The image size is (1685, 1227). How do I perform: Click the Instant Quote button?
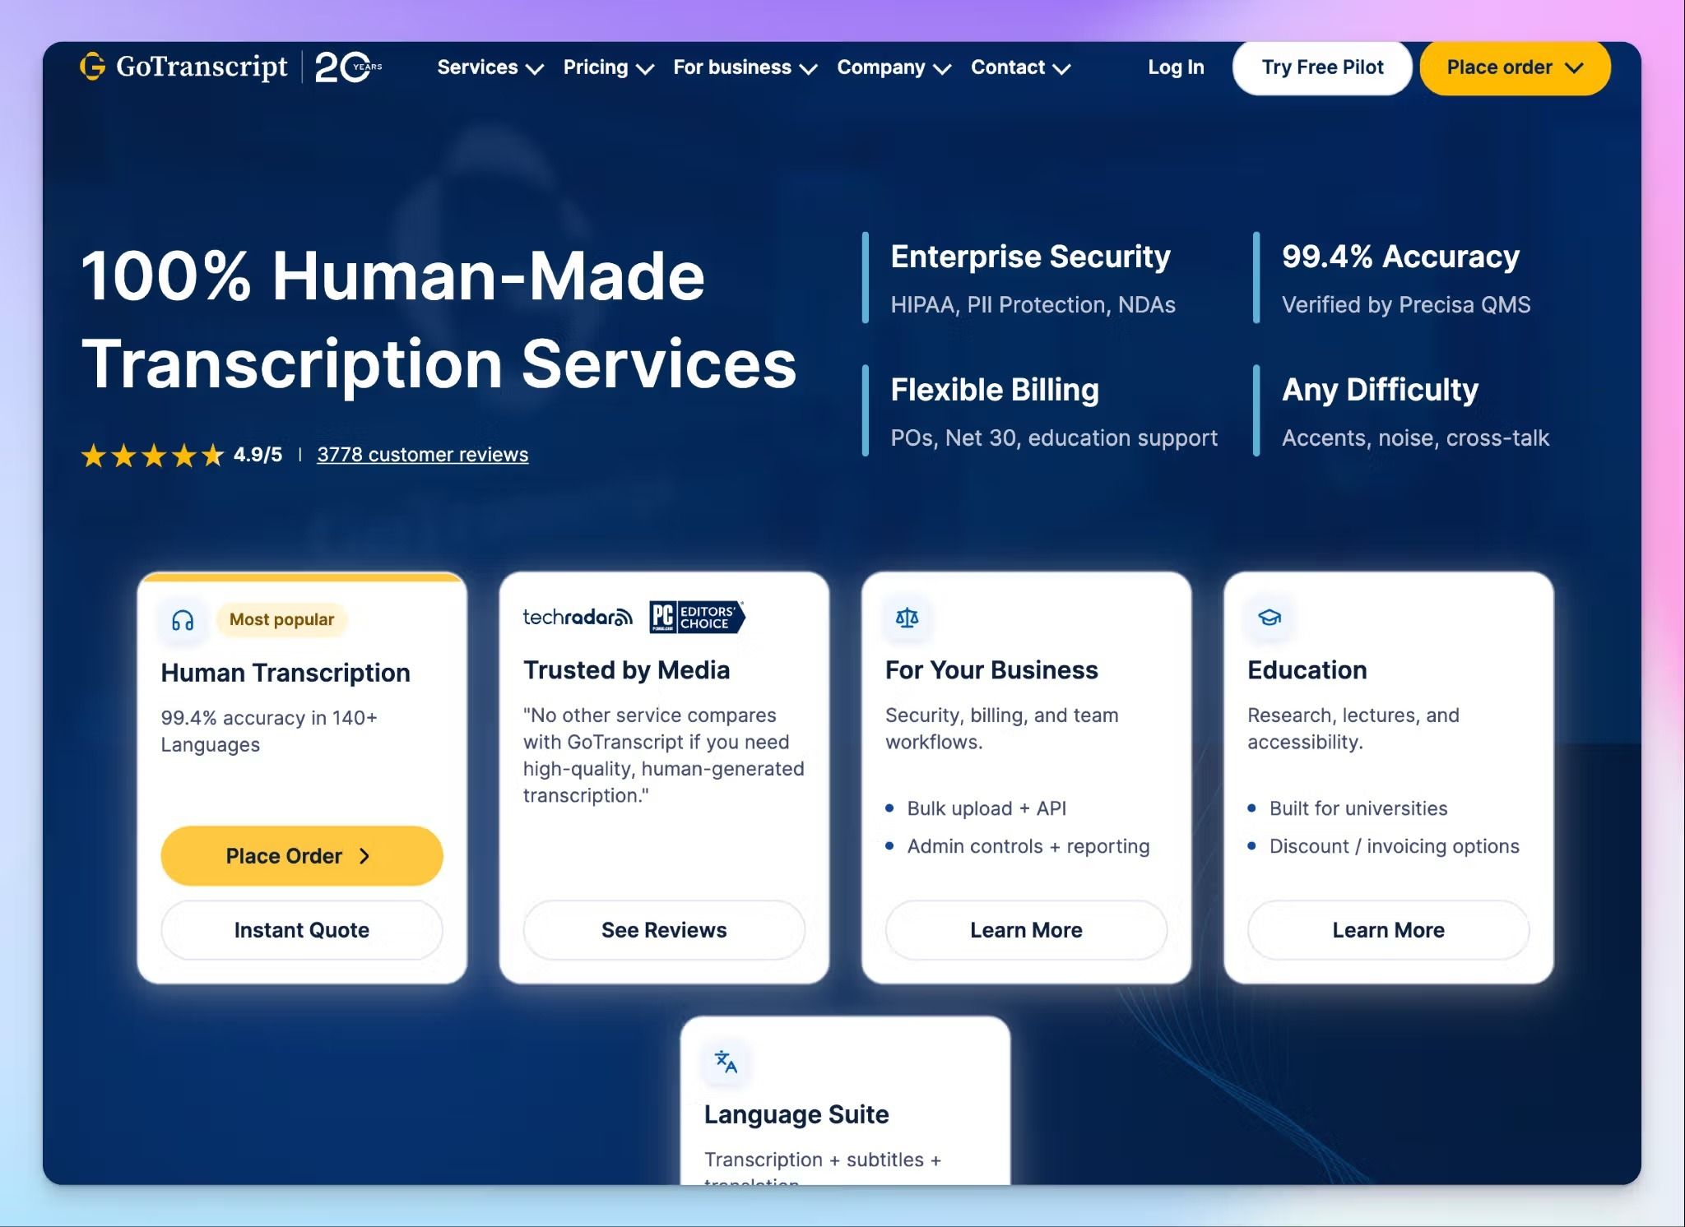302,930
